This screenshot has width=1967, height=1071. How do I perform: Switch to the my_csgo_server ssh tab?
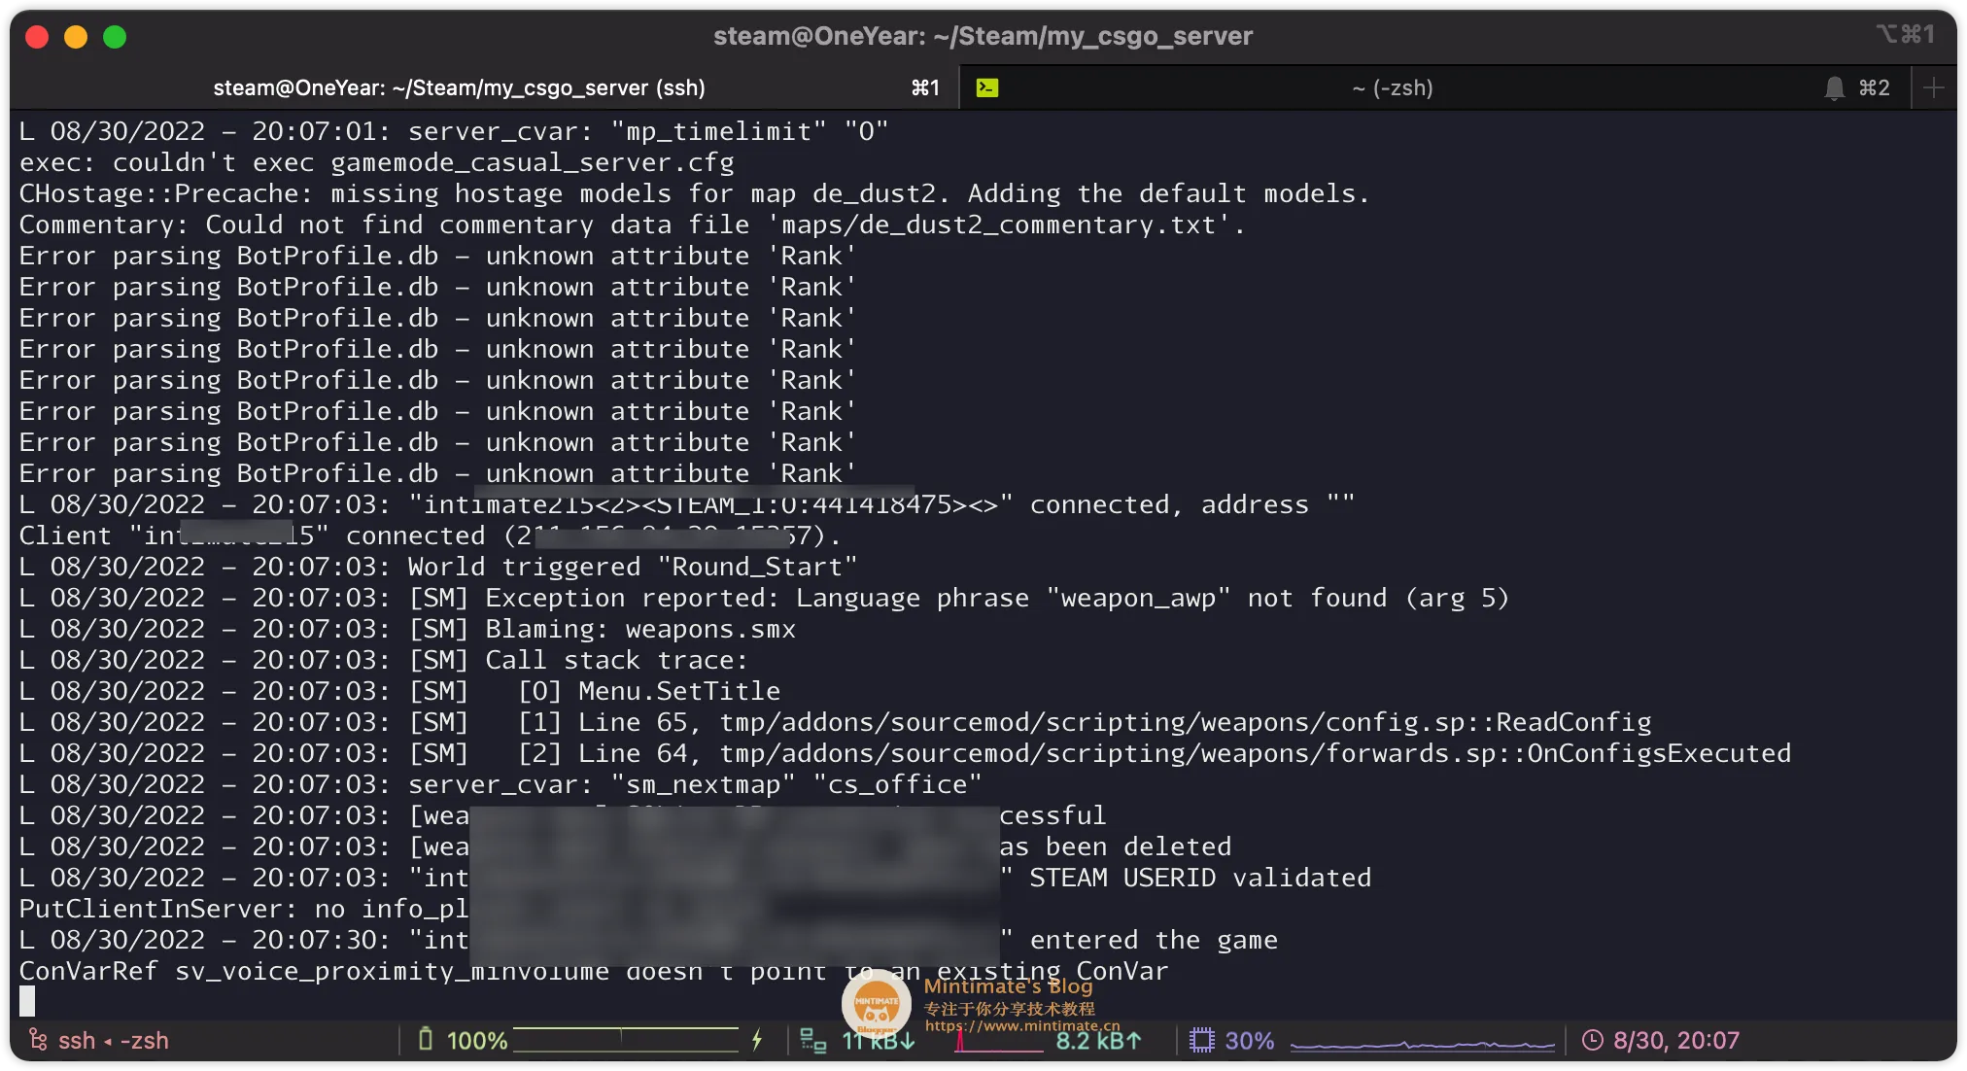(459, 87)
